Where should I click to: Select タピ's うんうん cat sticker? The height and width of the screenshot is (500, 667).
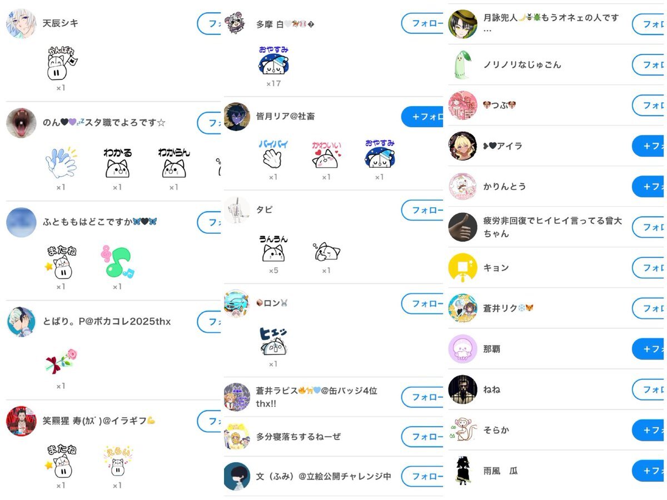273,248
